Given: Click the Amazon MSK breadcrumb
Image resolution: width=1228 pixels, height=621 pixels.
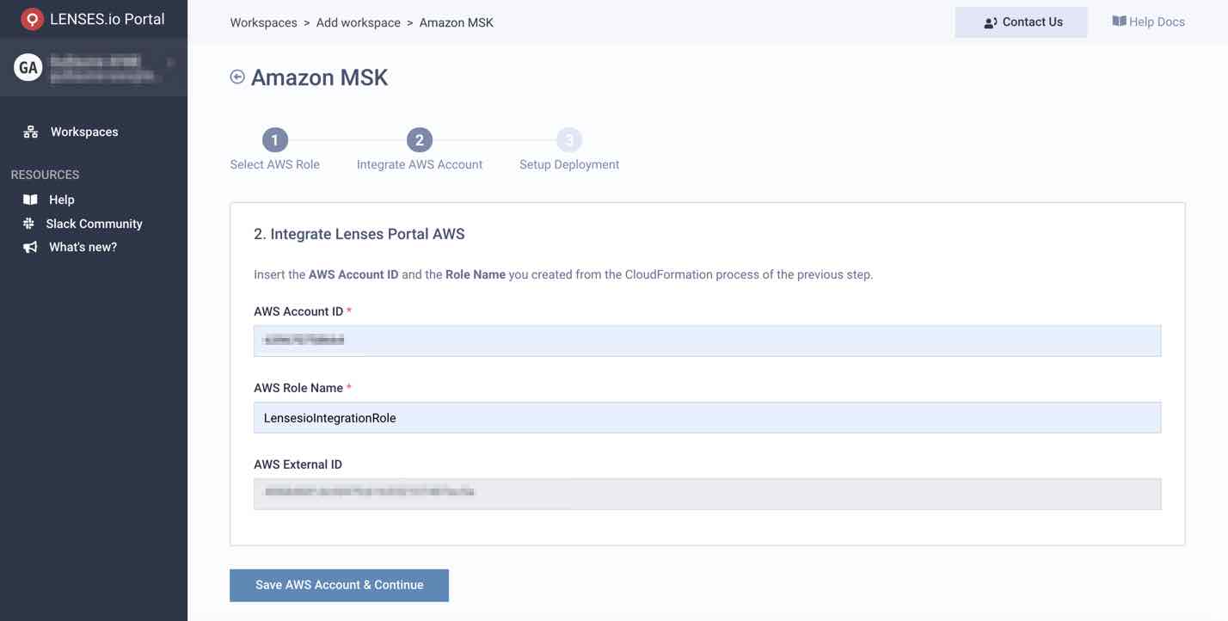Looking at the screenshot, I should click(x=457, y=22).
